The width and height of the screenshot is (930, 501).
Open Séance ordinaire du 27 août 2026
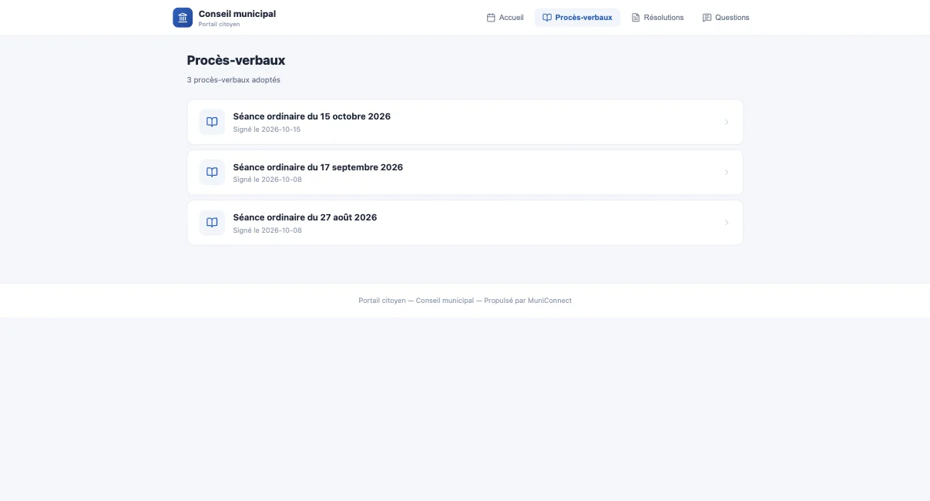coord(465,223)
